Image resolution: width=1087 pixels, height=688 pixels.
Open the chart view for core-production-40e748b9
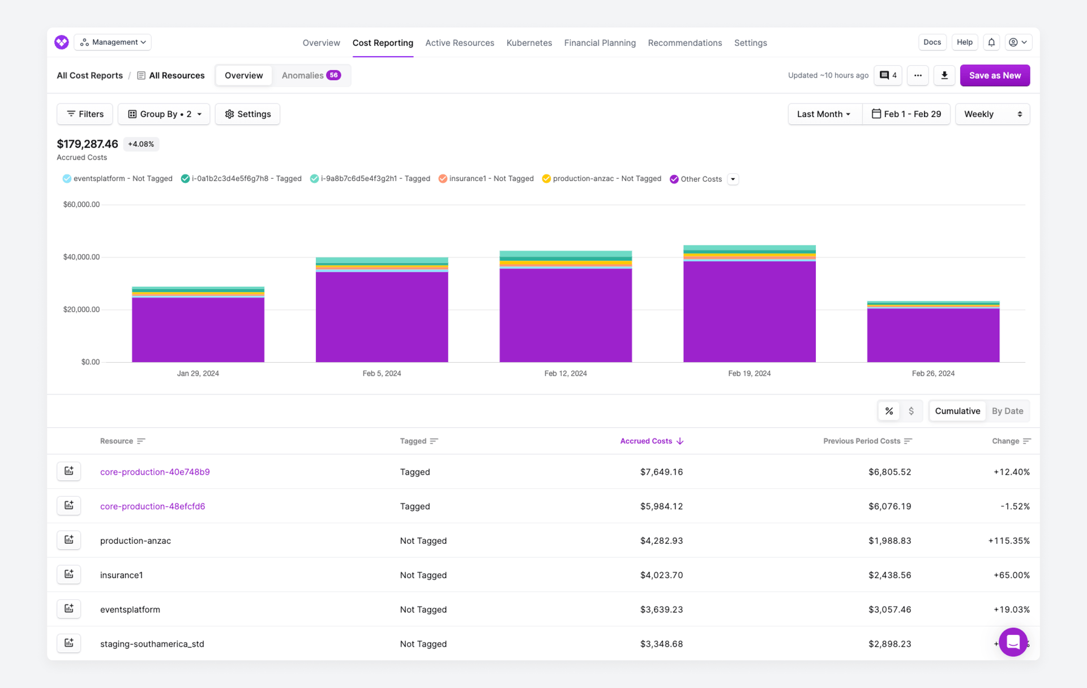(69, 471)
